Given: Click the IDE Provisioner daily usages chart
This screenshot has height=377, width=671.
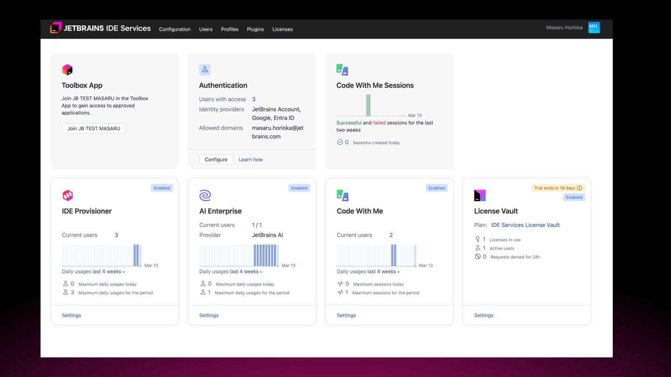Looking at the screenshot, I should click(102, 256).
